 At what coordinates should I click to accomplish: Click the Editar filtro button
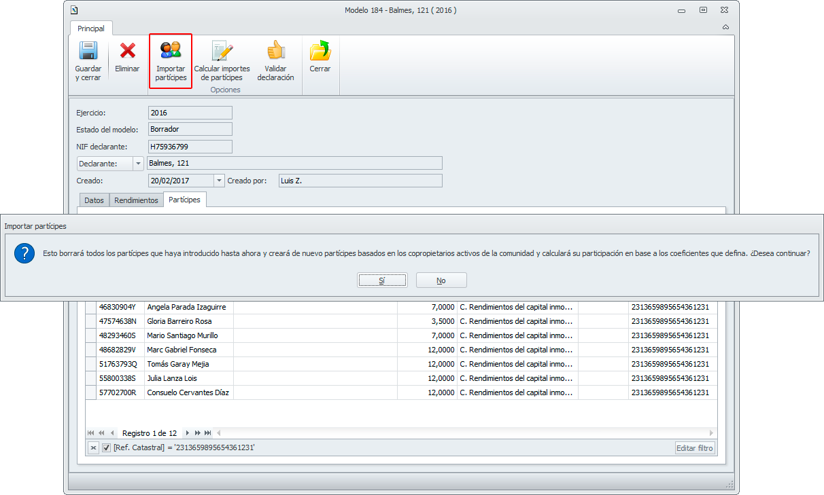(x=695, y=448)
